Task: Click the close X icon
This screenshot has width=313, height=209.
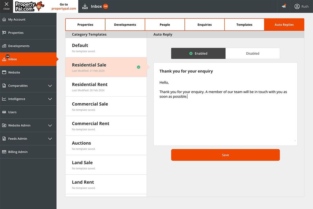Action: [x=6, y=4]
